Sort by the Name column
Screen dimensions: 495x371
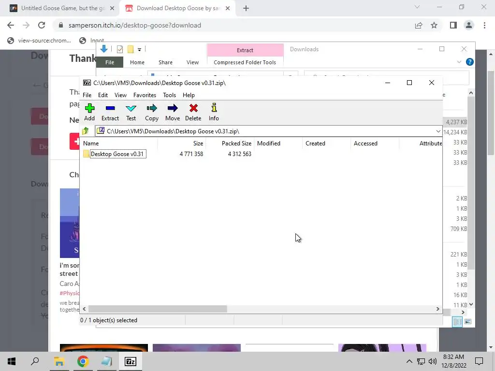point(119,143)
